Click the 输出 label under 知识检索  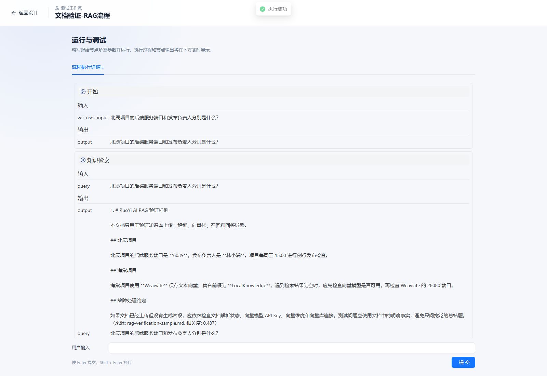tap(83, 198)
